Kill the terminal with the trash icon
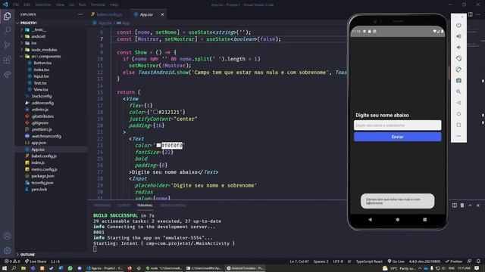 [x=462, y=206]
